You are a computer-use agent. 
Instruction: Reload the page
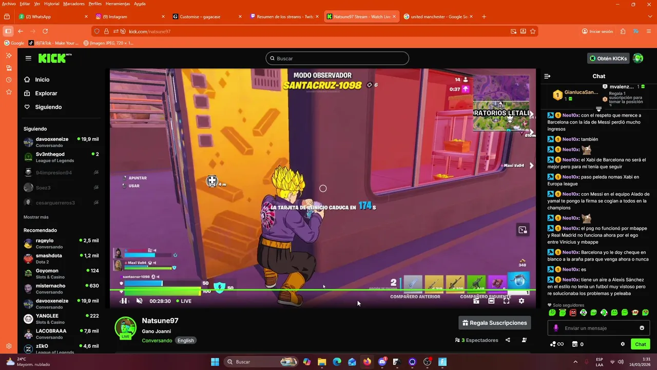(45, 31)
